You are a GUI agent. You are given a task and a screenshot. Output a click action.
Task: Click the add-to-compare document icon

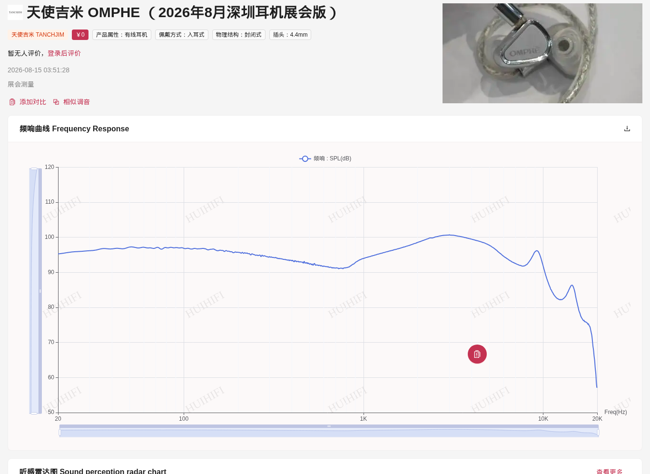pos(12,102)
